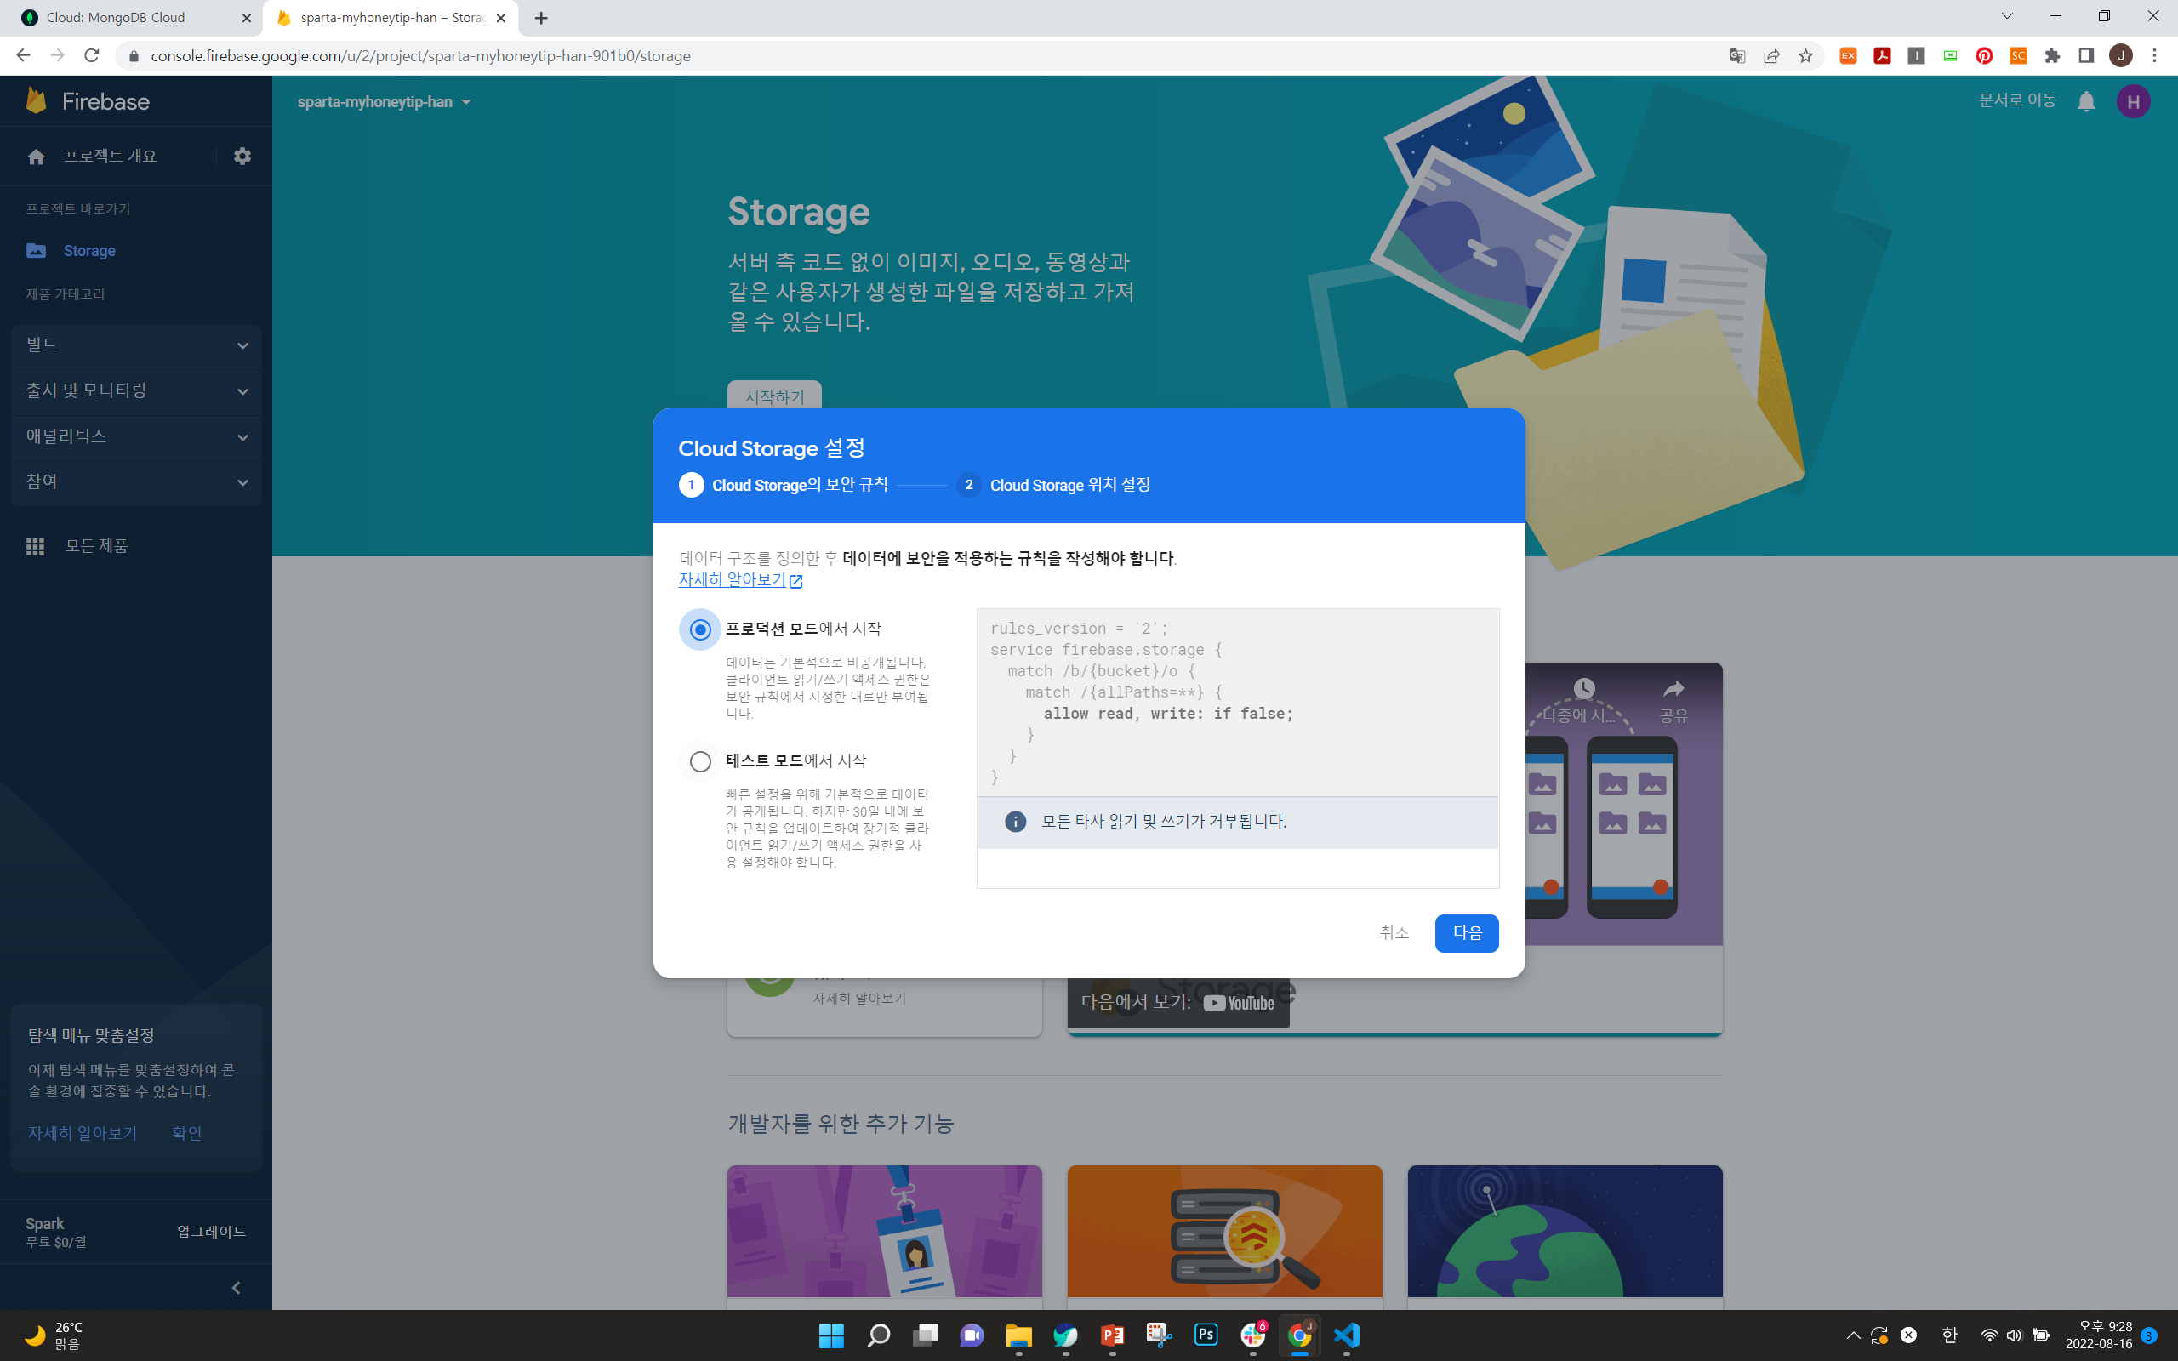Open Windows Start menu
This screenshot has height=1361, width=2178.
[x=830, y=1335]
